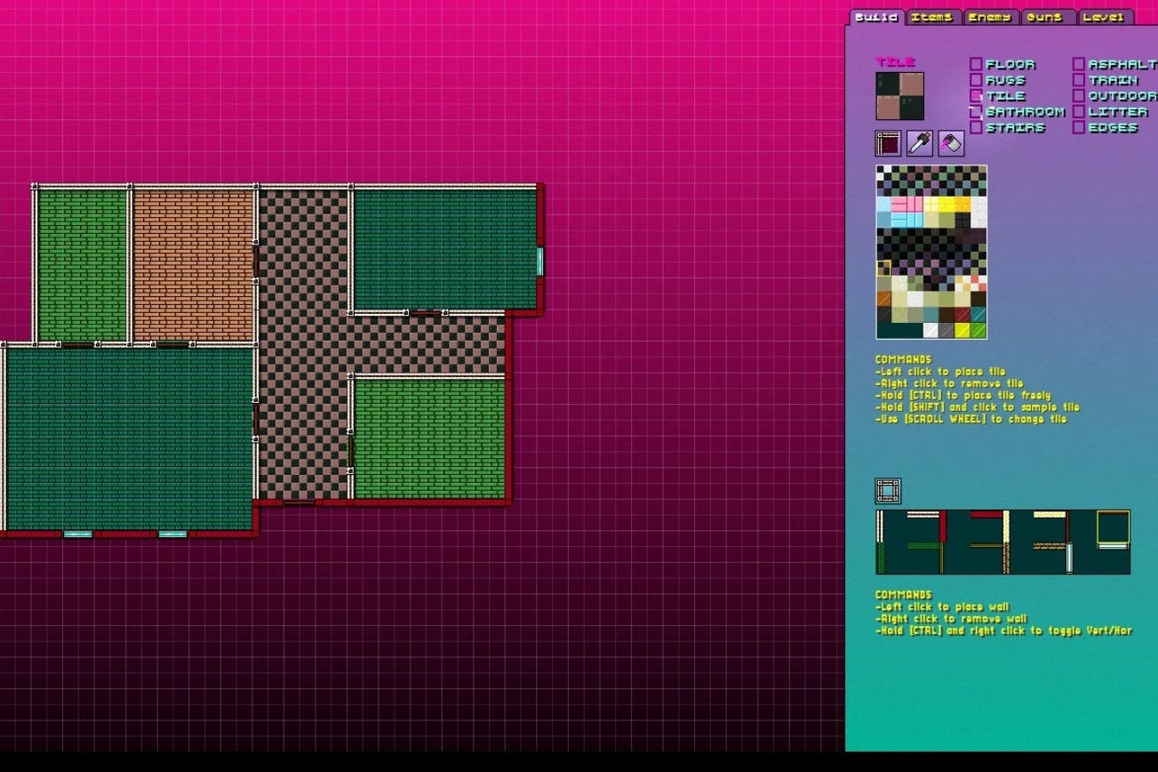Switch to the Items tab

tap(932, 15)
